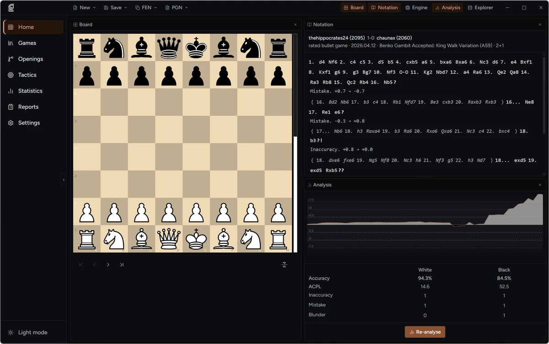This screenshot has height=344, width=549.
Task: Select the white bishop on c1
Action: tap(141, 239)
